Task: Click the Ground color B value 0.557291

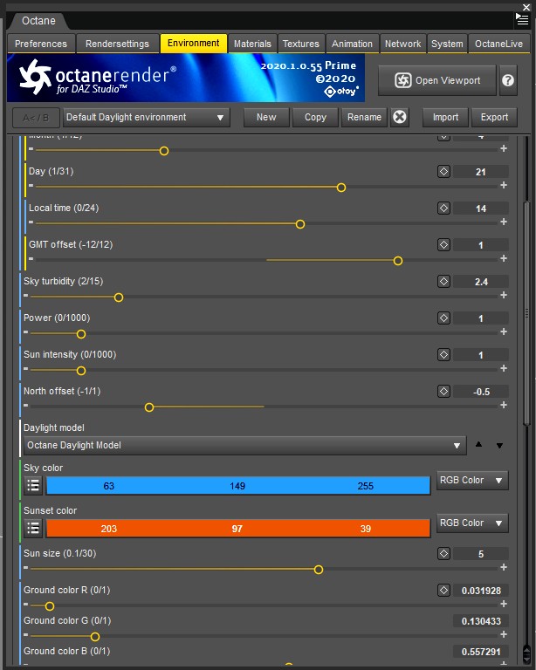Action: pos(481,652)
